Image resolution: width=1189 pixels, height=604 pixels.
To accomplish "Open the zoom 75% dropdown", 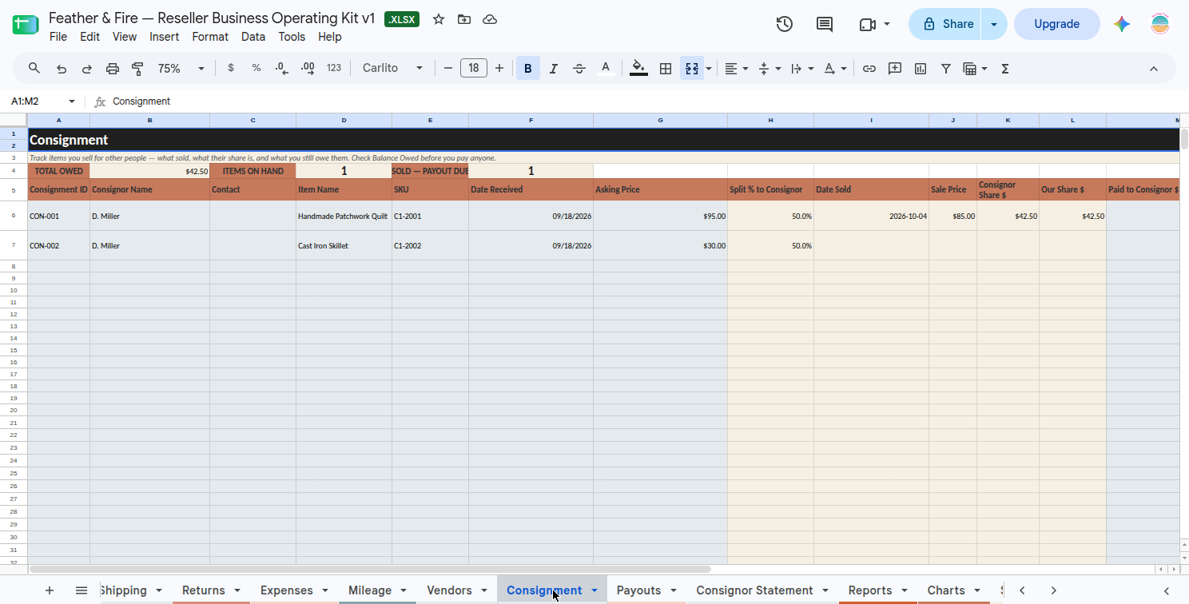I will [x=181, y=69].
